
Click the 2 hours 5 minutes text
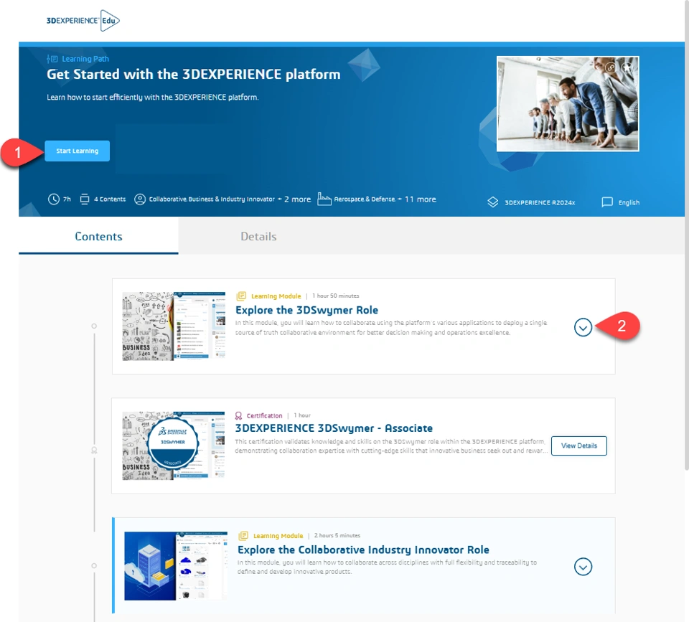pyautogui.click(x=337, y=535)
